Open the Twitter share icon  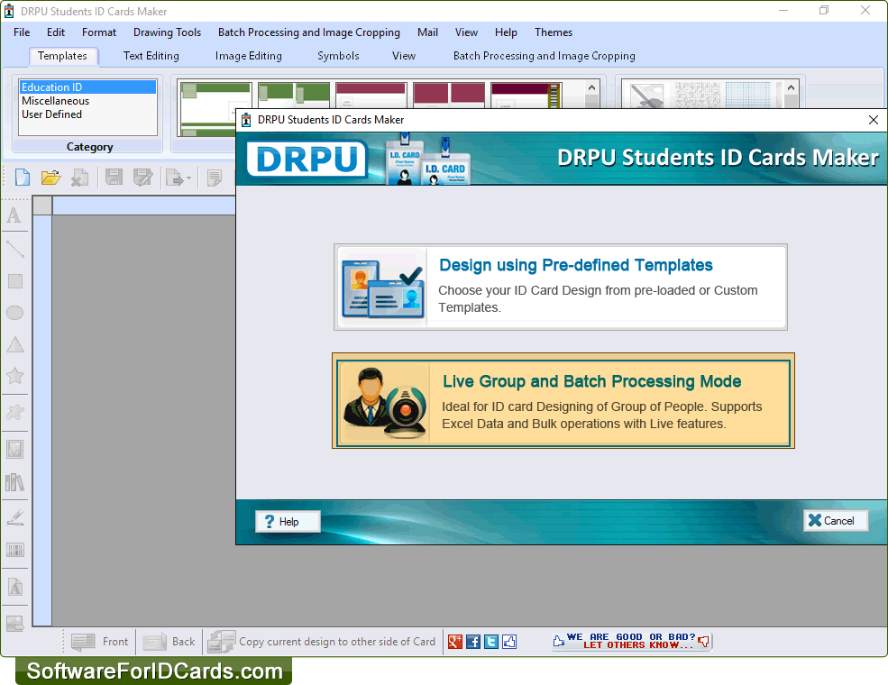coord(491,642)
